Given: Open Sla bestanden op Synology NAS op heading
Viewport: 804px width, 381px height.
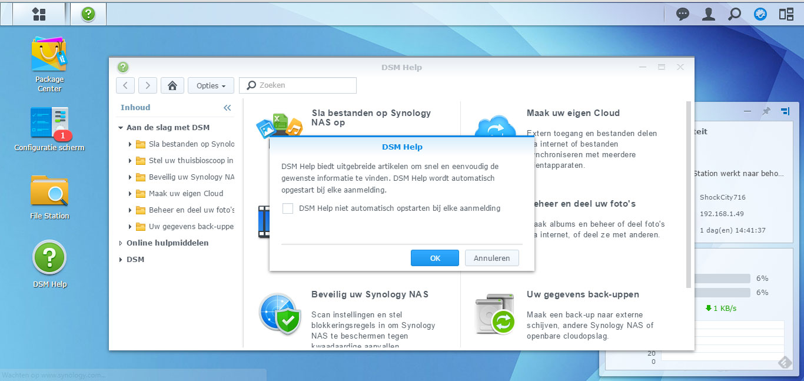Looking at the screenshot, I should [x=371, y=118].
